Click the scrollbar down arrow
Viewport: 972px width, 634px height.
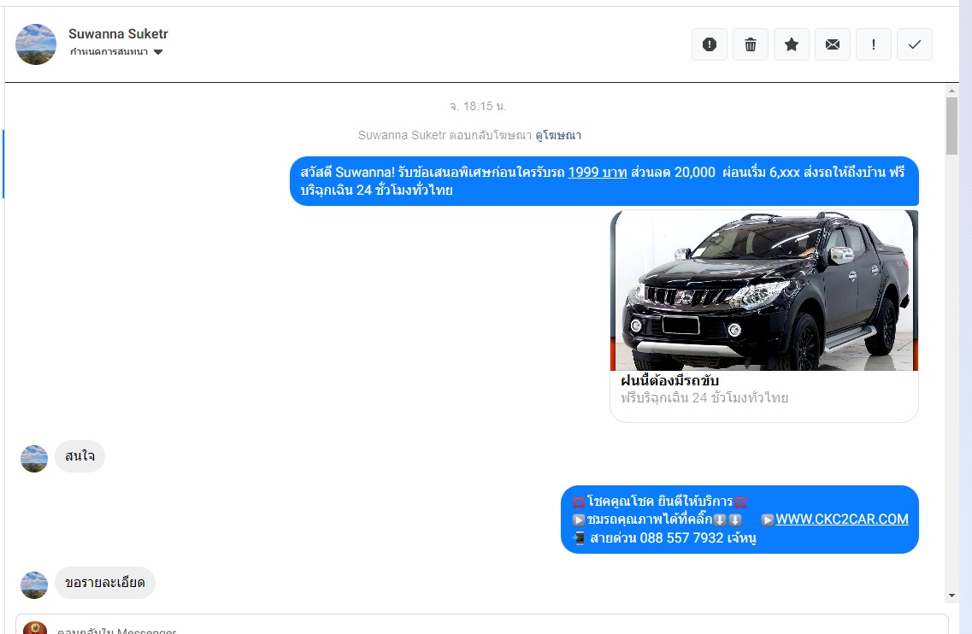[951, 596]
